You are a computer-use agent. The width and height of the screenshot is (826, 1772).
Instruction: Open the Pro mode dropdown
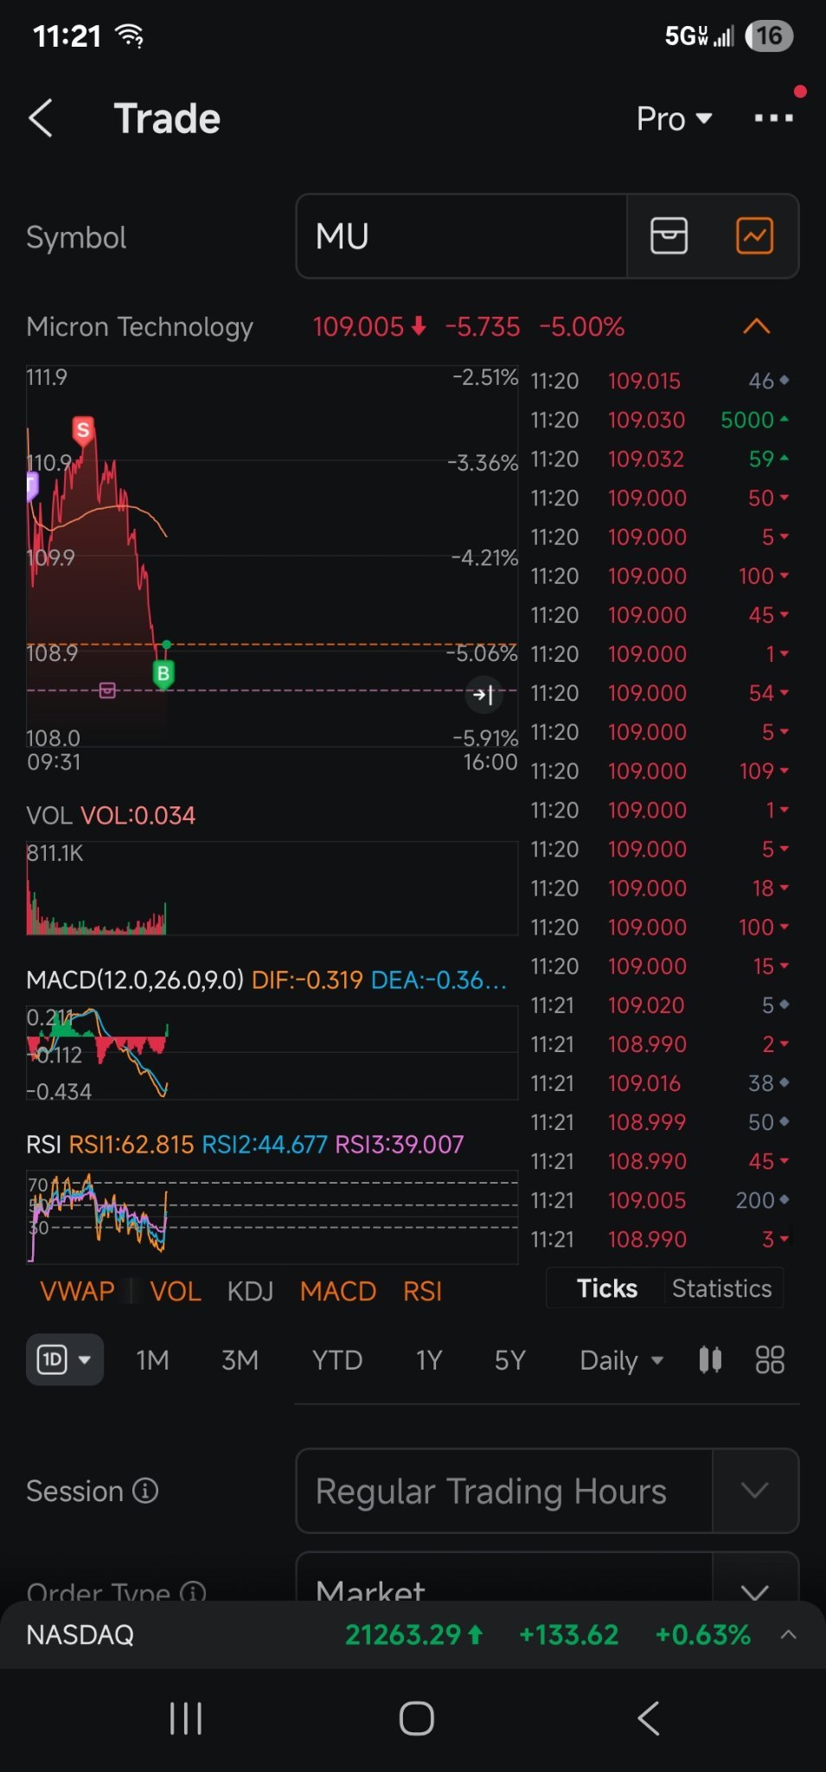[675, 119]
